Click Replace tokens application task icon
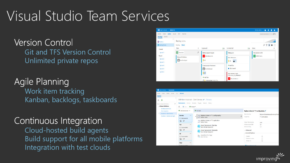290x163 pixels. click(x=199, y=121)
